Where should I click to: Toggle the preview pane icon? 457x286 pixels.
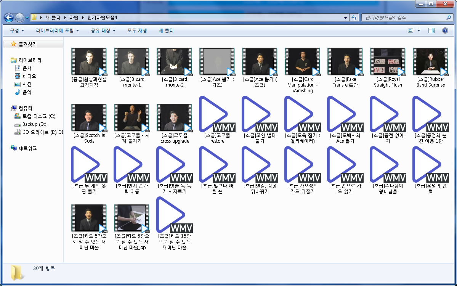click(x=431, y=31)
